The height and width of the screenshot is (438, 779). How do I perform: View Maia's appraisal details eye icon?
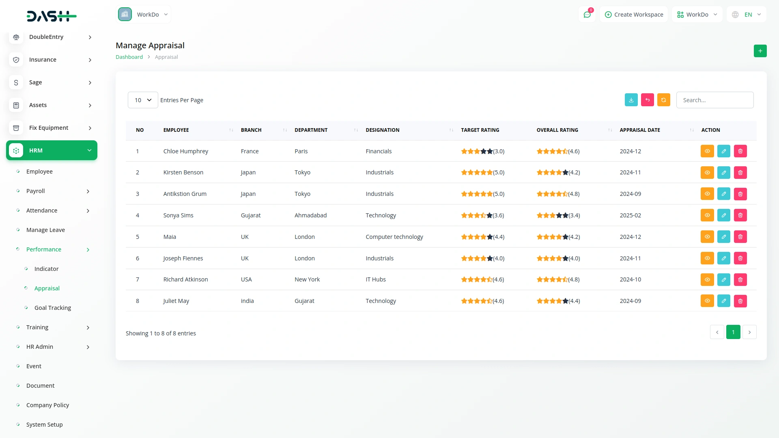(x=707, y=237)
